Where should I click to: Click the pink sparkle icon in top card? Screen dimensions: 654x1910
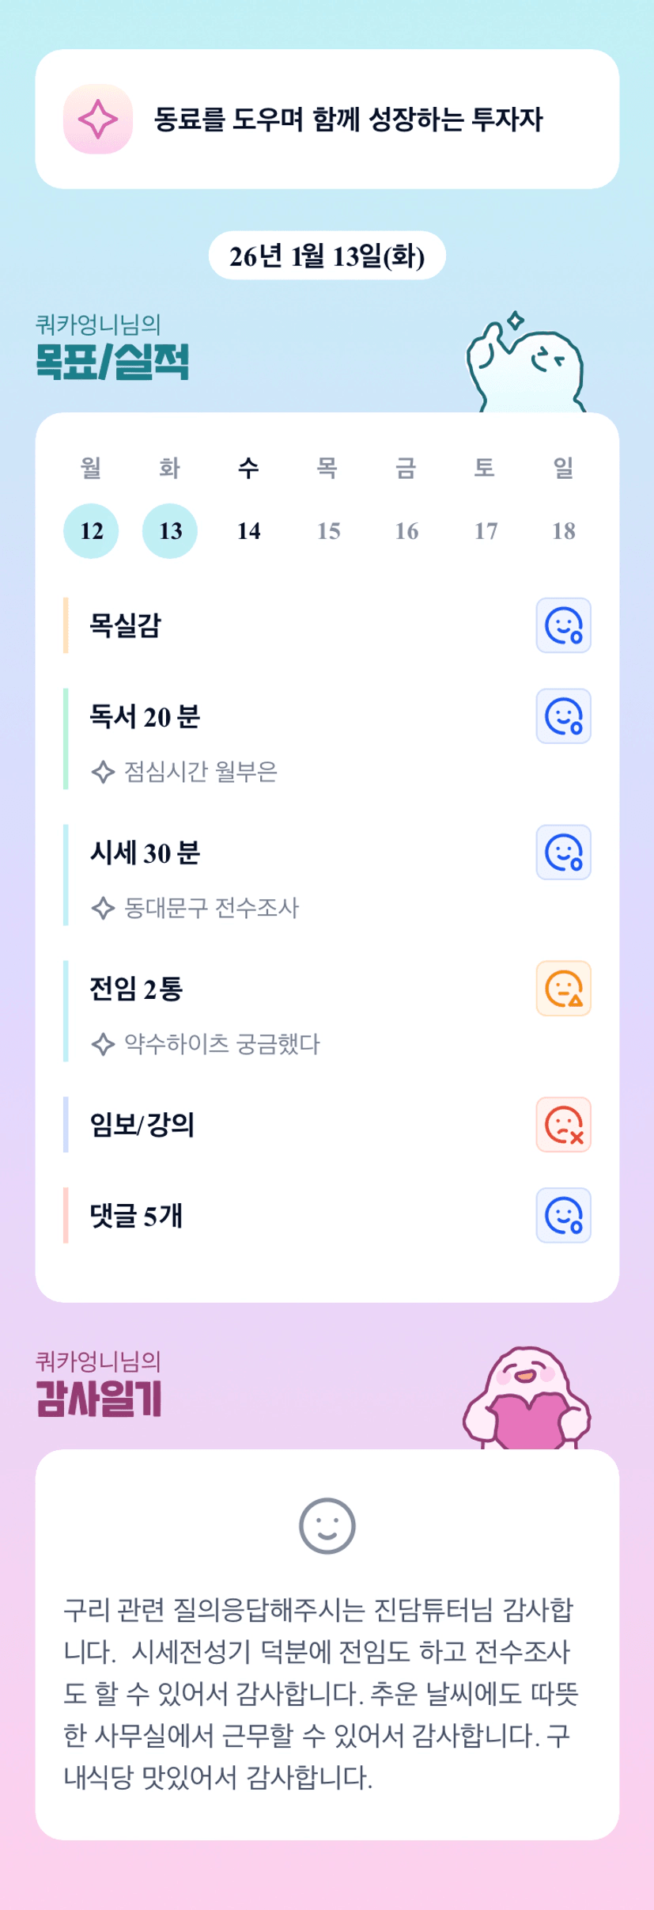[x=98, y=120]
